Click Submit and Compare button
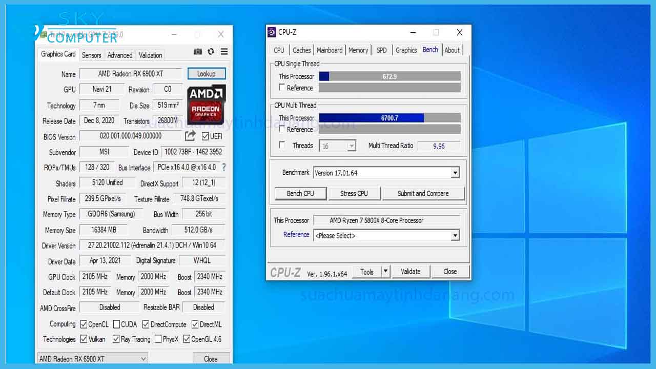 (423, 193)
